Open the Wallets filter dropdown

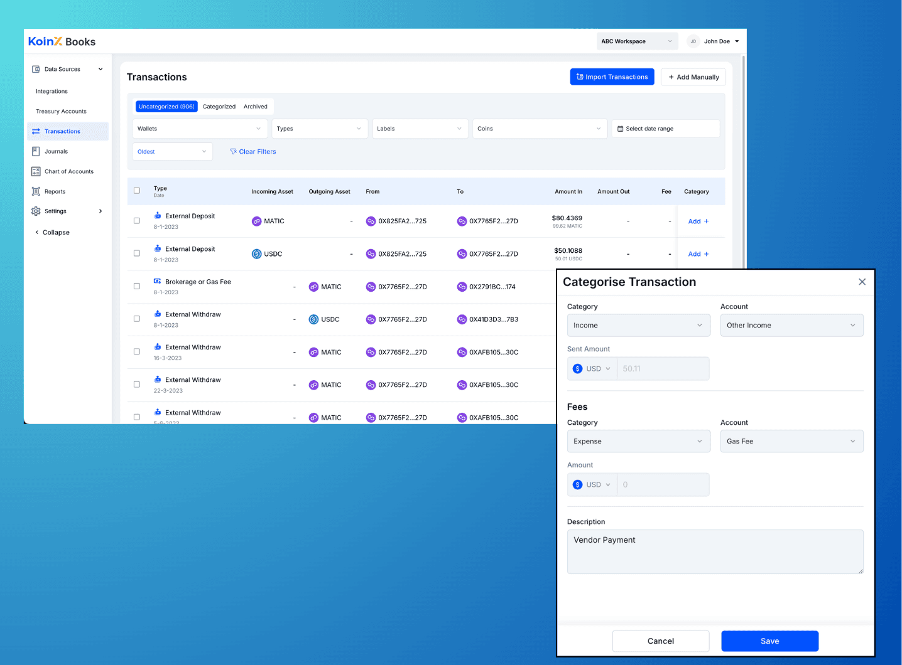pos(200,129)
